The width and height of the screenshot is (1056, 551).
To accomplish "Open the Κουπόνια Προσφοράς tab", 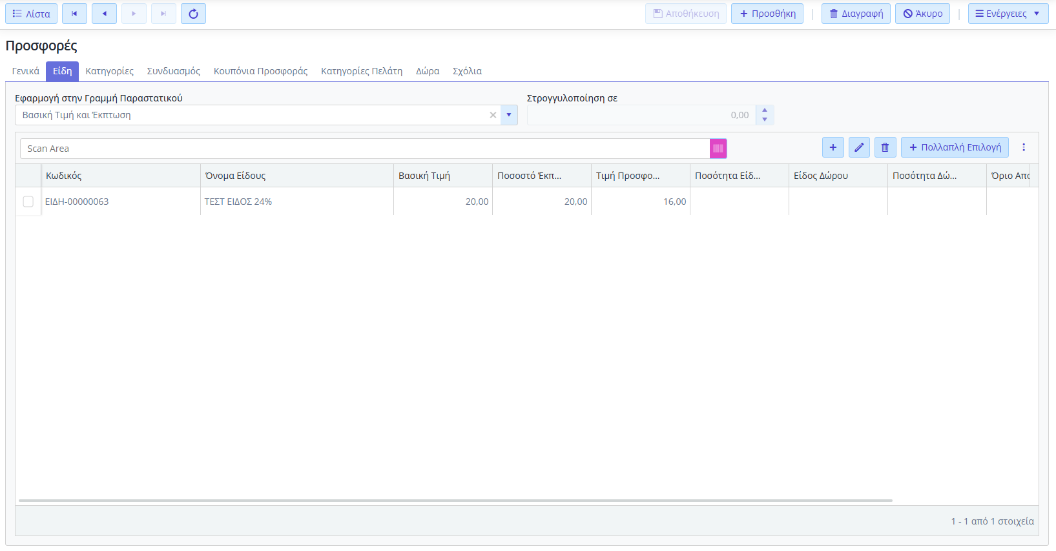I will [x=260, y=71].
